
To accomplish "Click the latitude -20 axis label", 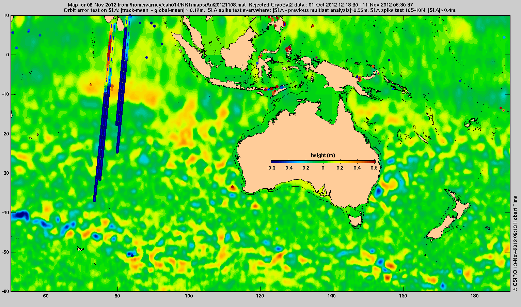I will [5, 134].
